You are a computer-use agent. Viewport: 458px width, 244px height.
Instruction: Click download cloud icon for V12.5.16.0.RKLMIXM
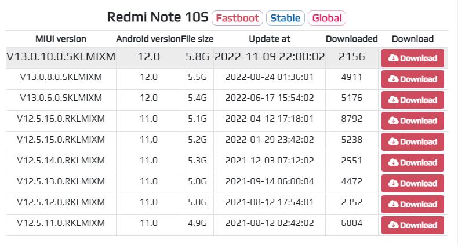pos(393,121)
